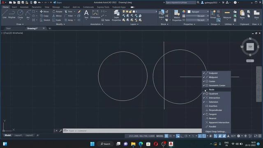Open the Manage ribbon tab
The height and width of the screenshot is (148, 263).
point(56,7)
